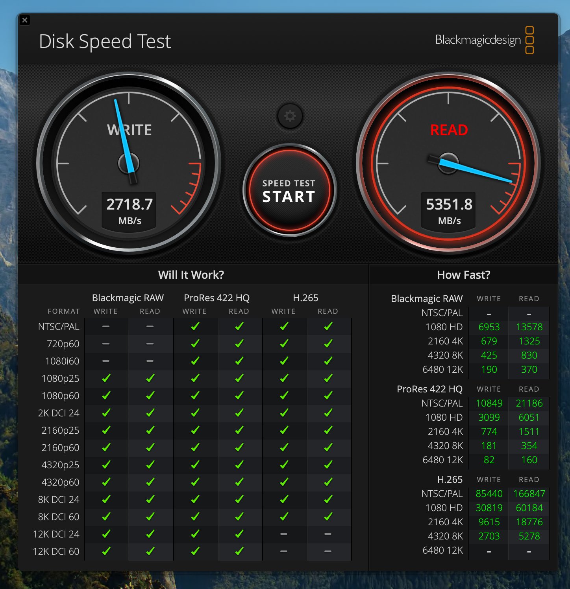The height and width of the screenshot is (589, 570).
Task: Click checkmark for 1080p25 Blackmagic RAW write
Action: (106, 378)
